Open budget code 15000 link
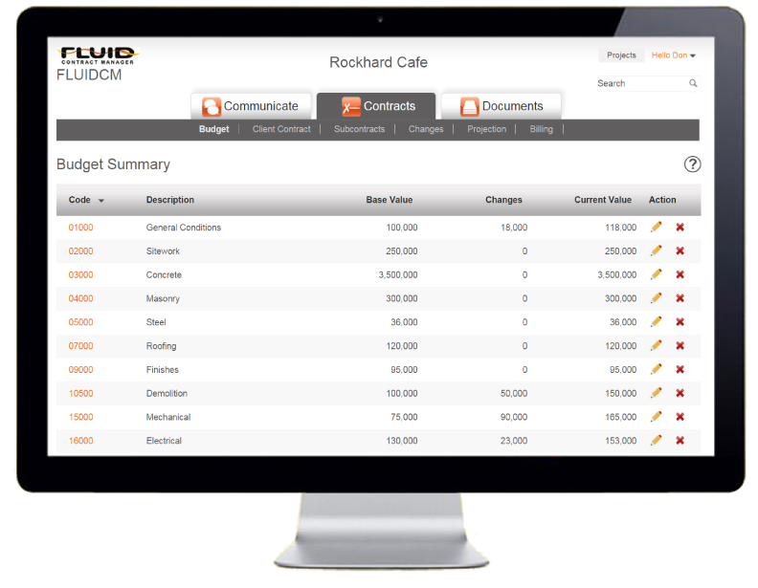 [x=80, y=417]
